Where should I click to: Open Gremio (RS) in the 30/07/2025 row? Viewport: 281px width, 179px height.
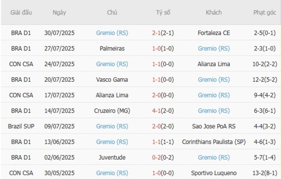click(x=112, y=33)
